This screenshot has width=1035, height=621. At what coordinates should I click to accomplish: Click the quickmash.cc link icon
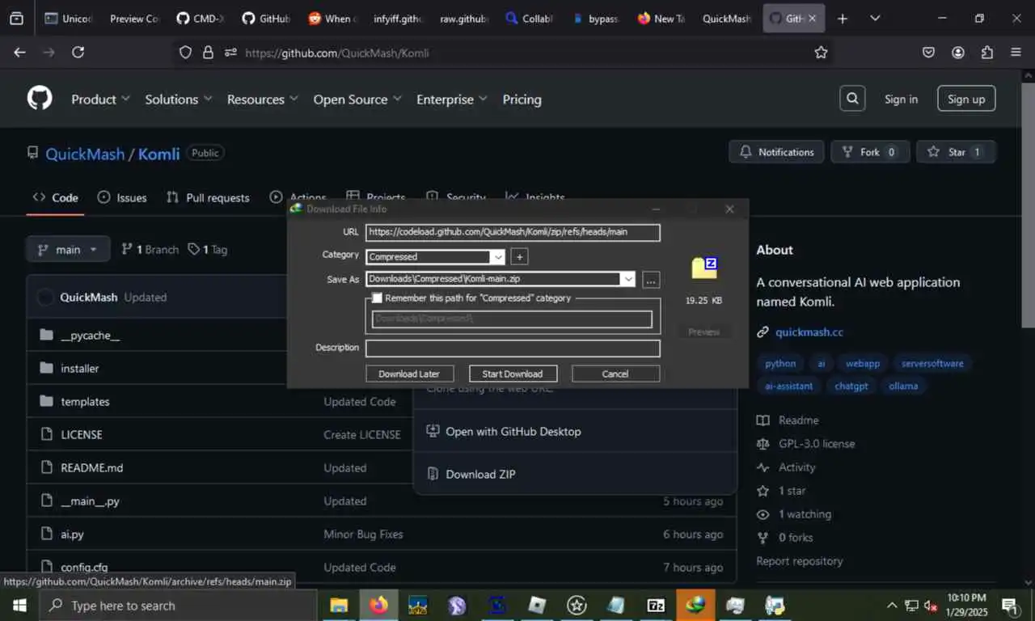pyautogui.click(x=763, y=332)
